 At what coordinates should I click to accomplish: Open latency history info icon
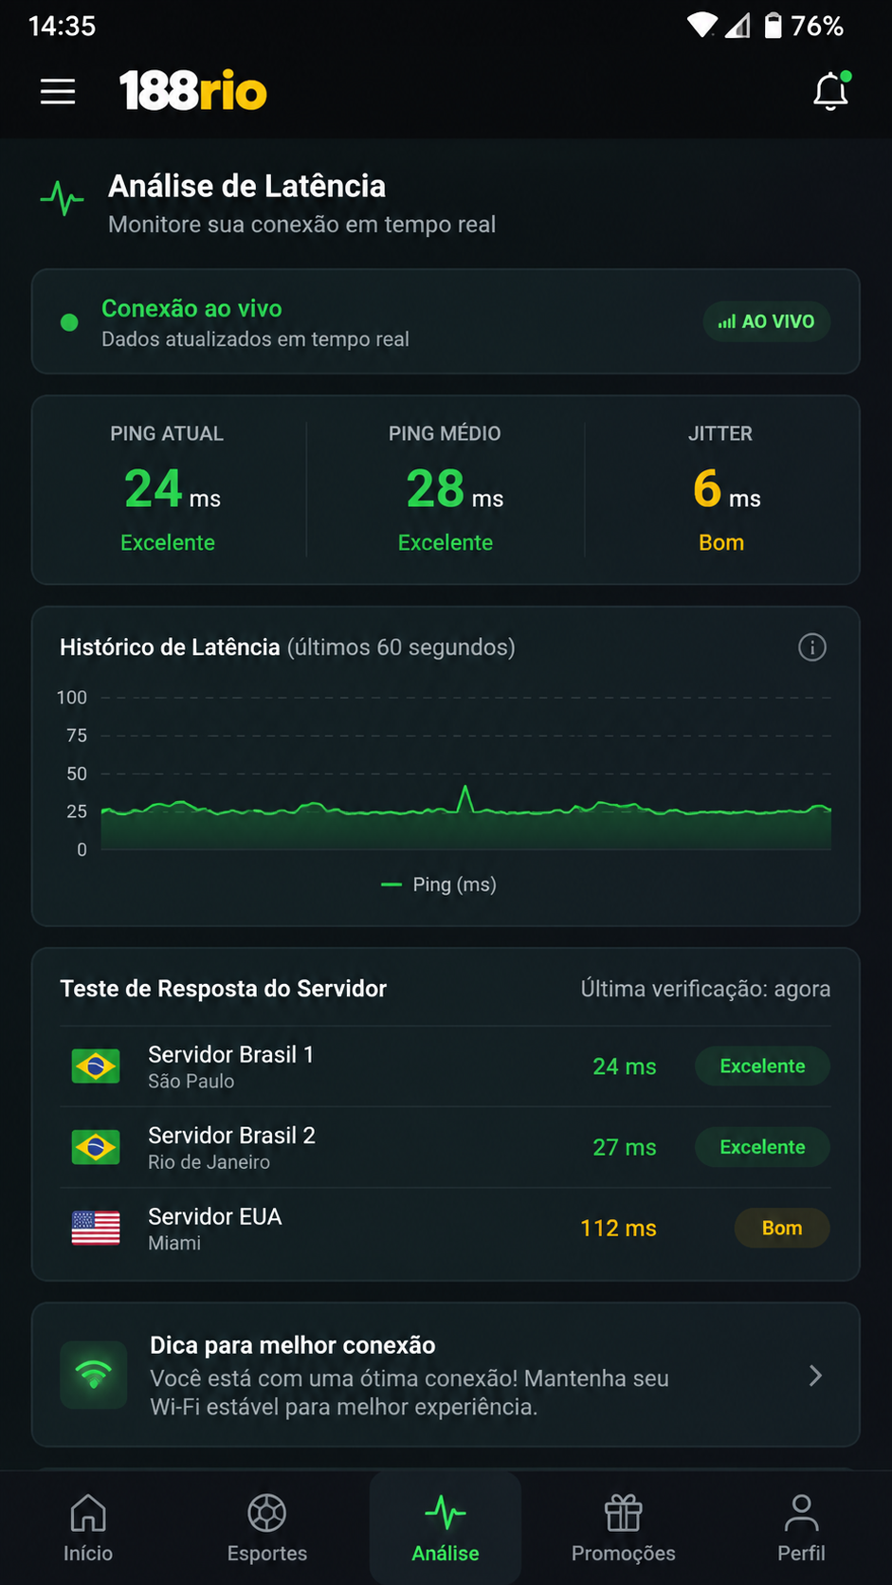[812, 647]
